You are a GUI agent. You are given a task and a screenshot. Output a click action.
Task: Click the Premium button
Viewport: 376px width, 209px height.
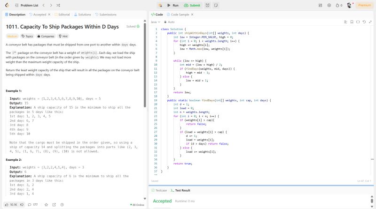(364, 5)
